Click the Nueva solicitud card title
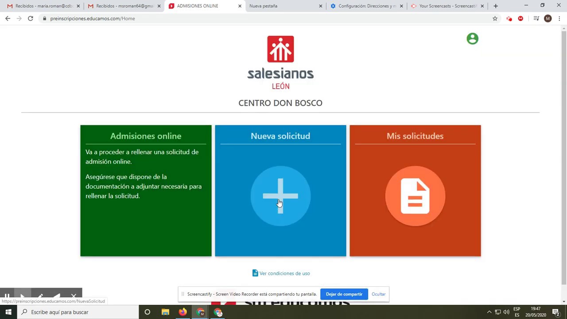This screenshot has height=319, width=567. 280,136
